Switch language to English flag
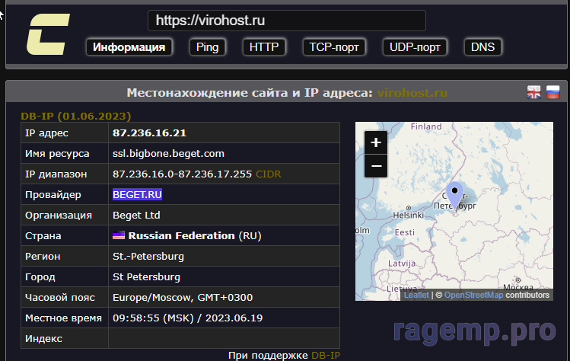 coord(535,92)
